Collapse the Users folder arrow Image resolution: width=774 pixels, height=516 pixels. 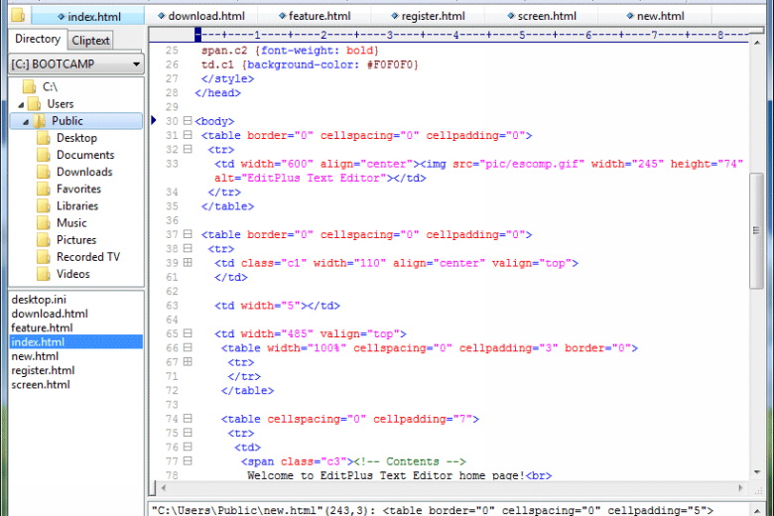click(21, 104)
